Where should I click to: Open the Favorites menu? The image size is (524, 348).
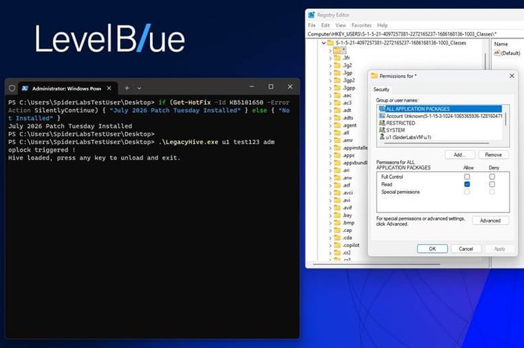click(x=361, y=25)
